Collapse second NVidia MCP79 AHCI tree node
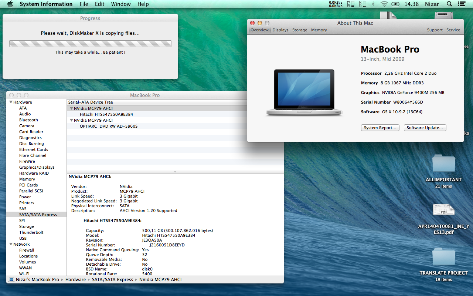 (71, 120)
